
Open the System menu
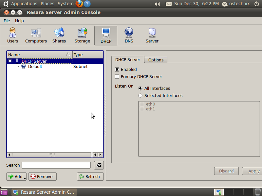65,4
